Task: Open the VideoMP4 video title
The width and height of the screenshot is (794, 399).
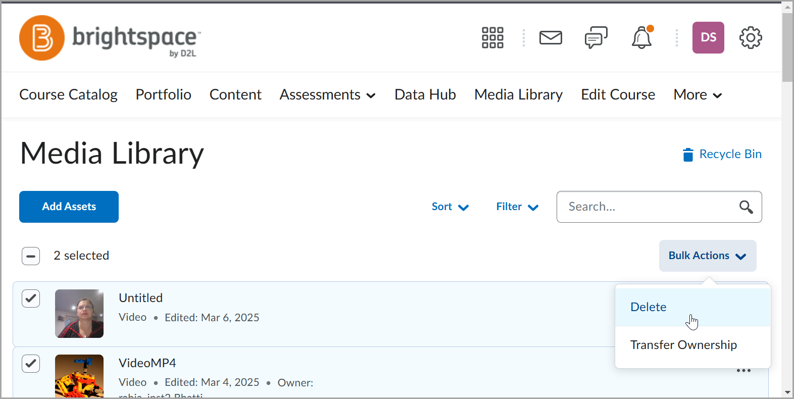Action: tap(147, 363)
